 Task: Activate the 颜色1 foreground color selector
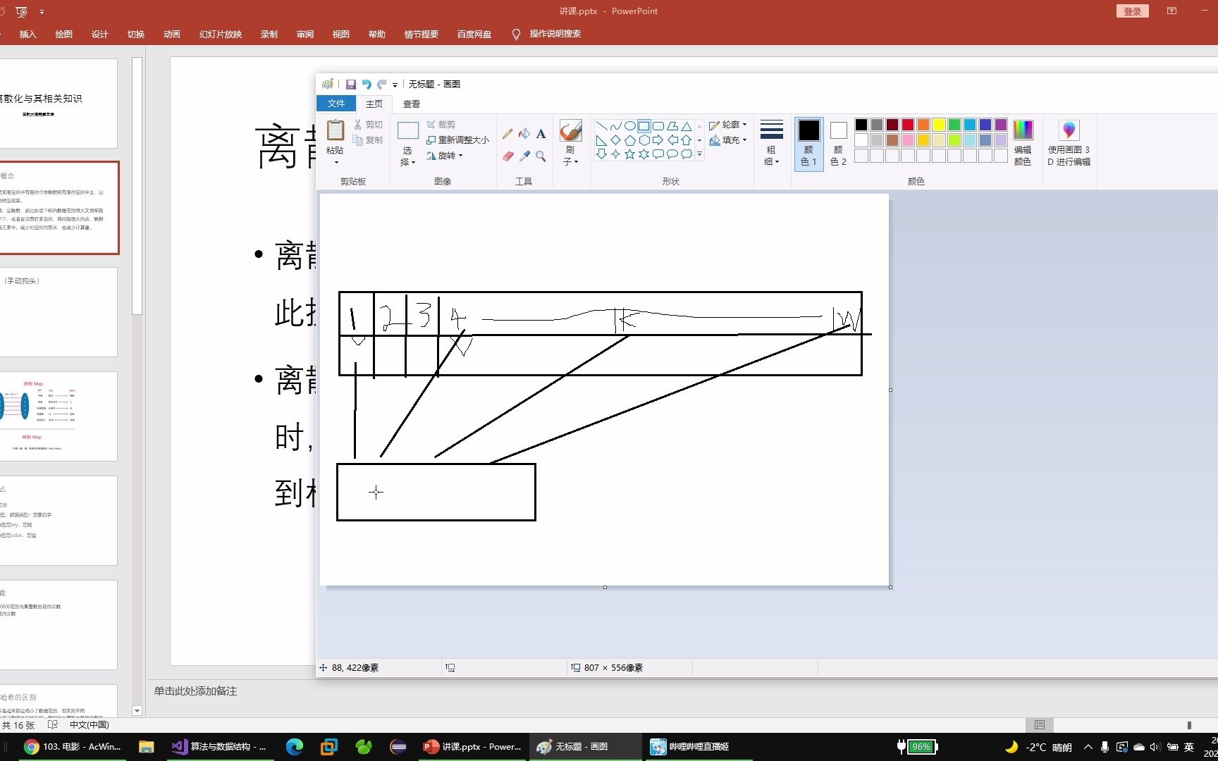(x=808, y=143)
